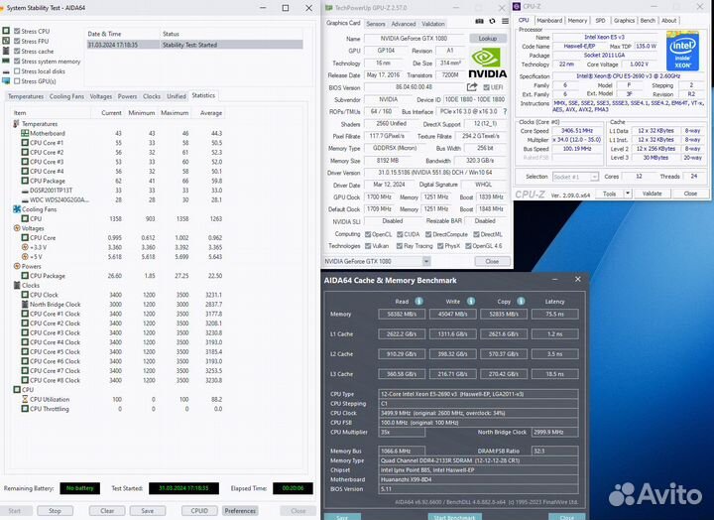Screen dimensions: 714x520
Task: Stop the stability test with the Stop button
Action: pos(56,511)
